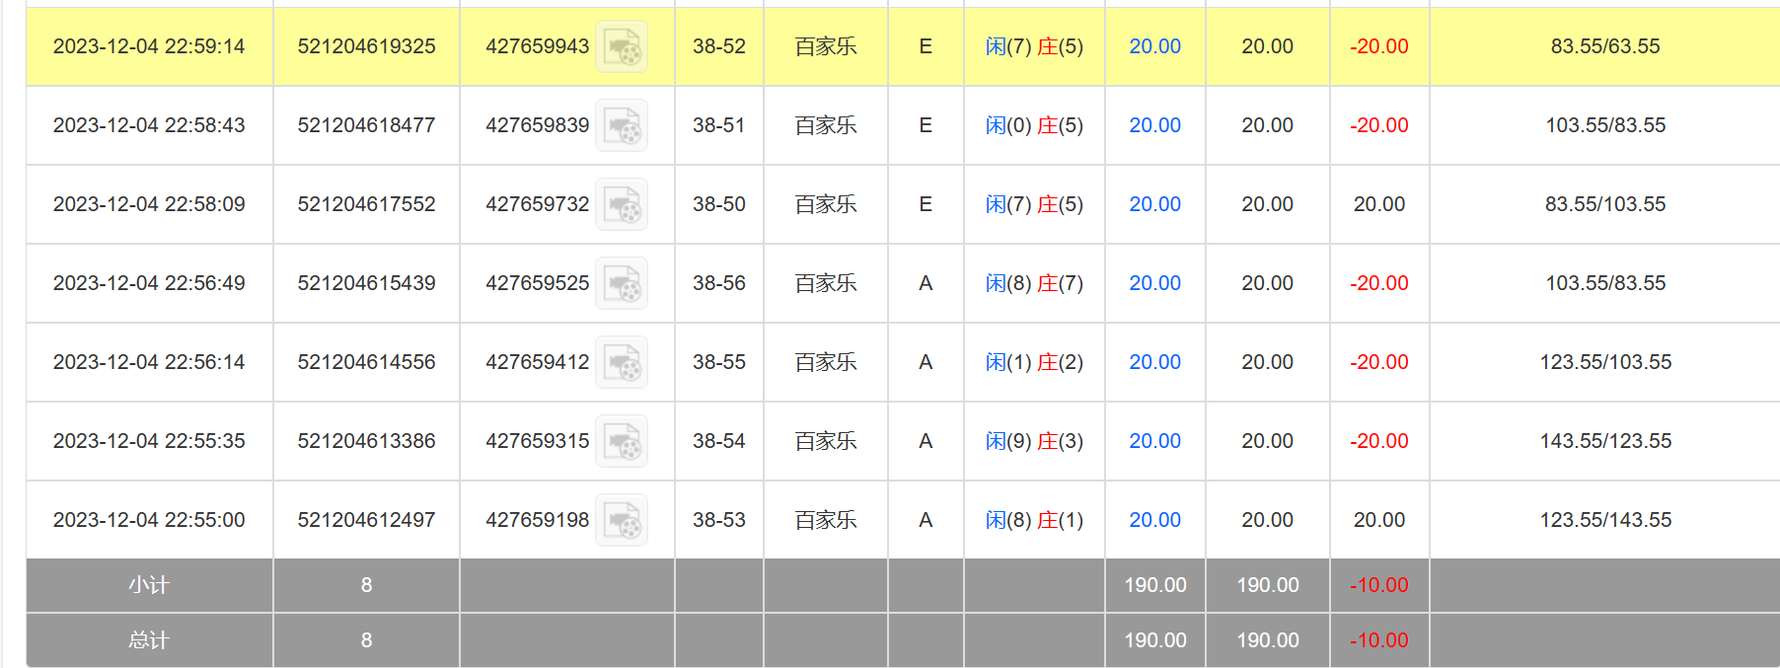1780x668 pixels.
Task: Select order number 521204617552
Action: click(366, 204)
